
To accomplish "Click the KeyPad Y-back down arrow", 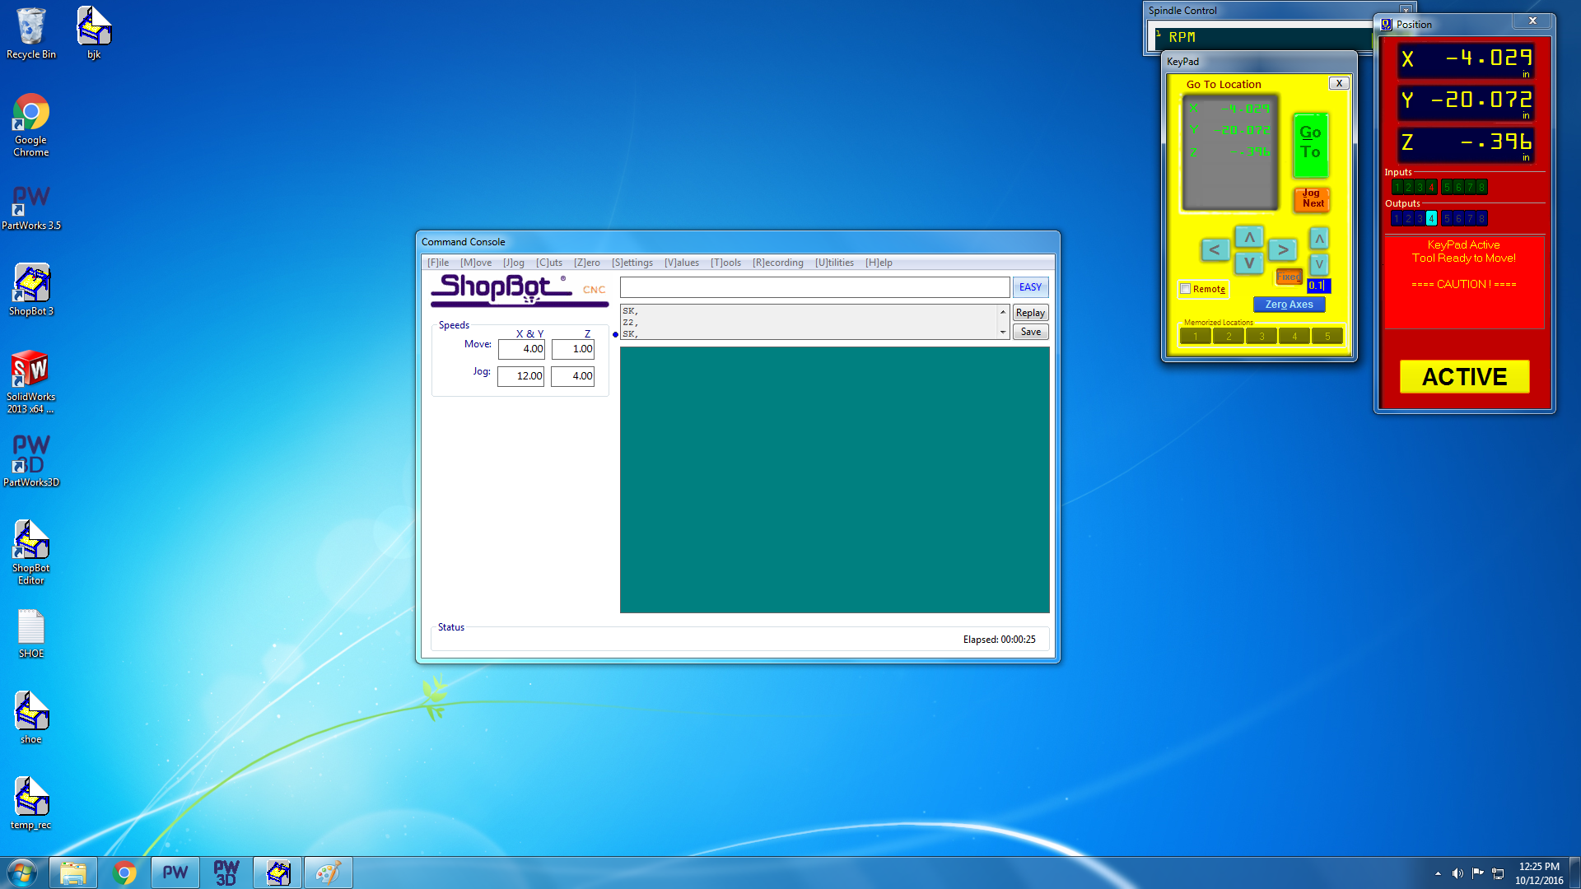I will 1249,263.
